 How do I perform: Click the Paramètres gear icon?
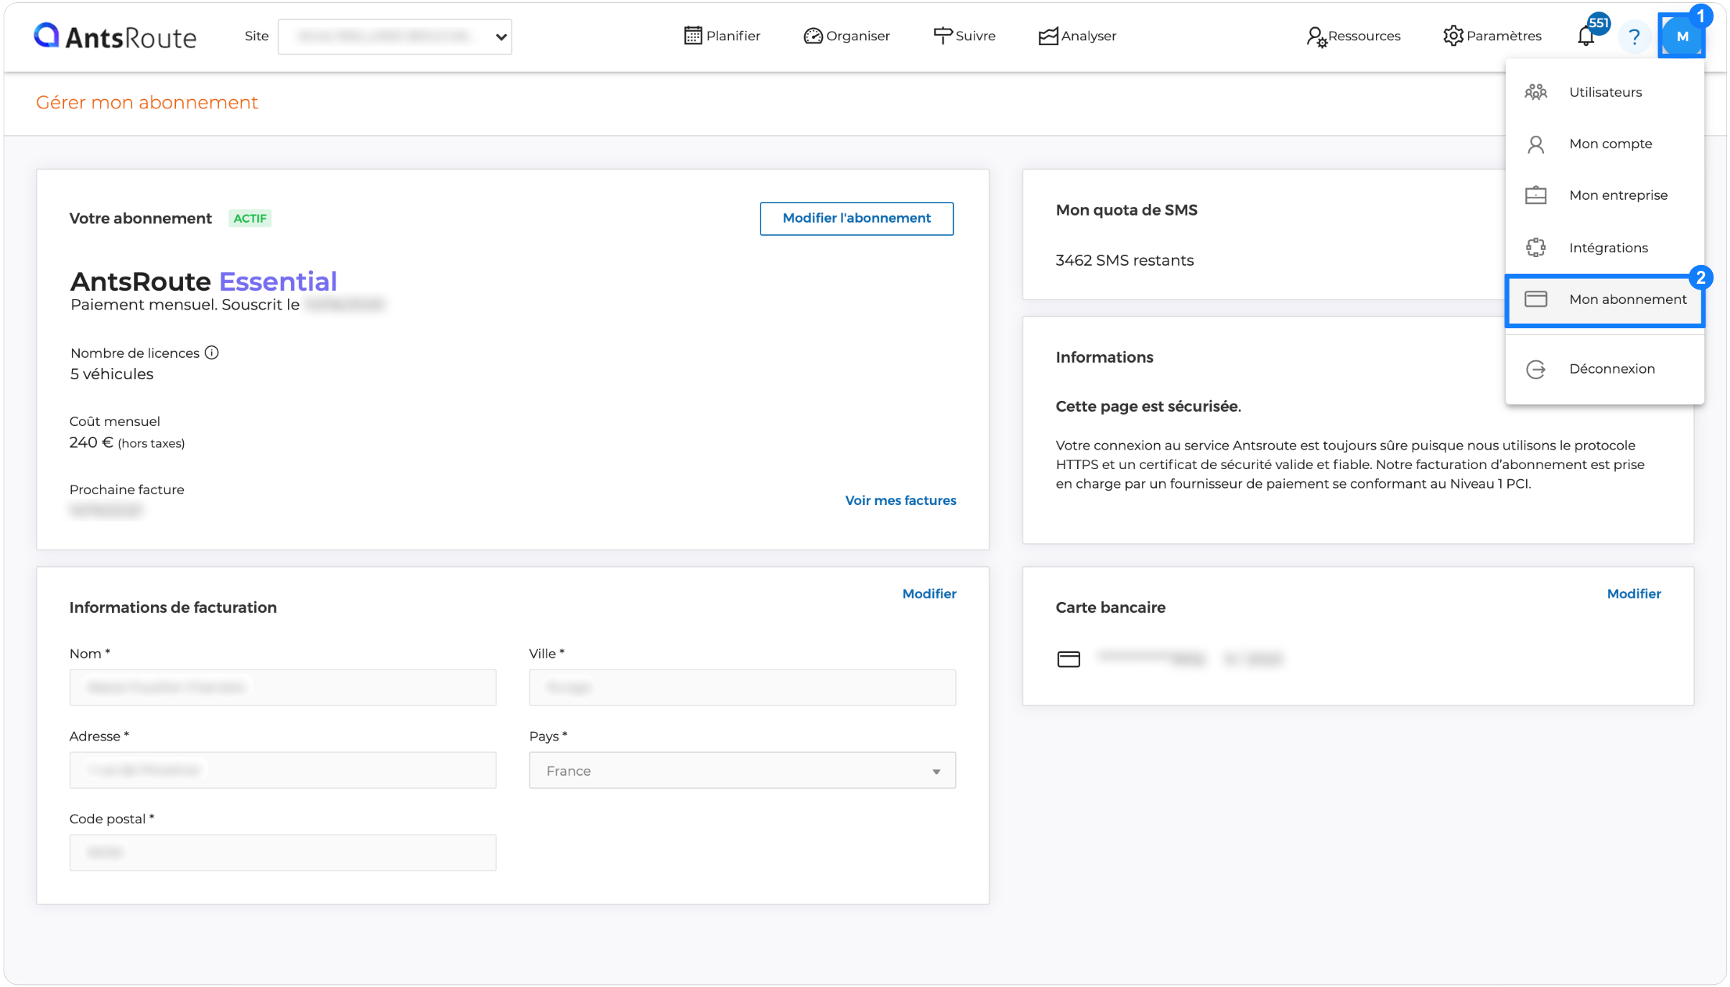tap(1453, 36)
